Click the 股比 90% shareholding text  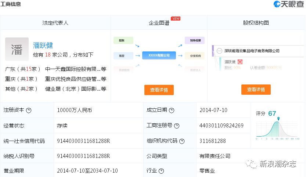tap(233, 68)
